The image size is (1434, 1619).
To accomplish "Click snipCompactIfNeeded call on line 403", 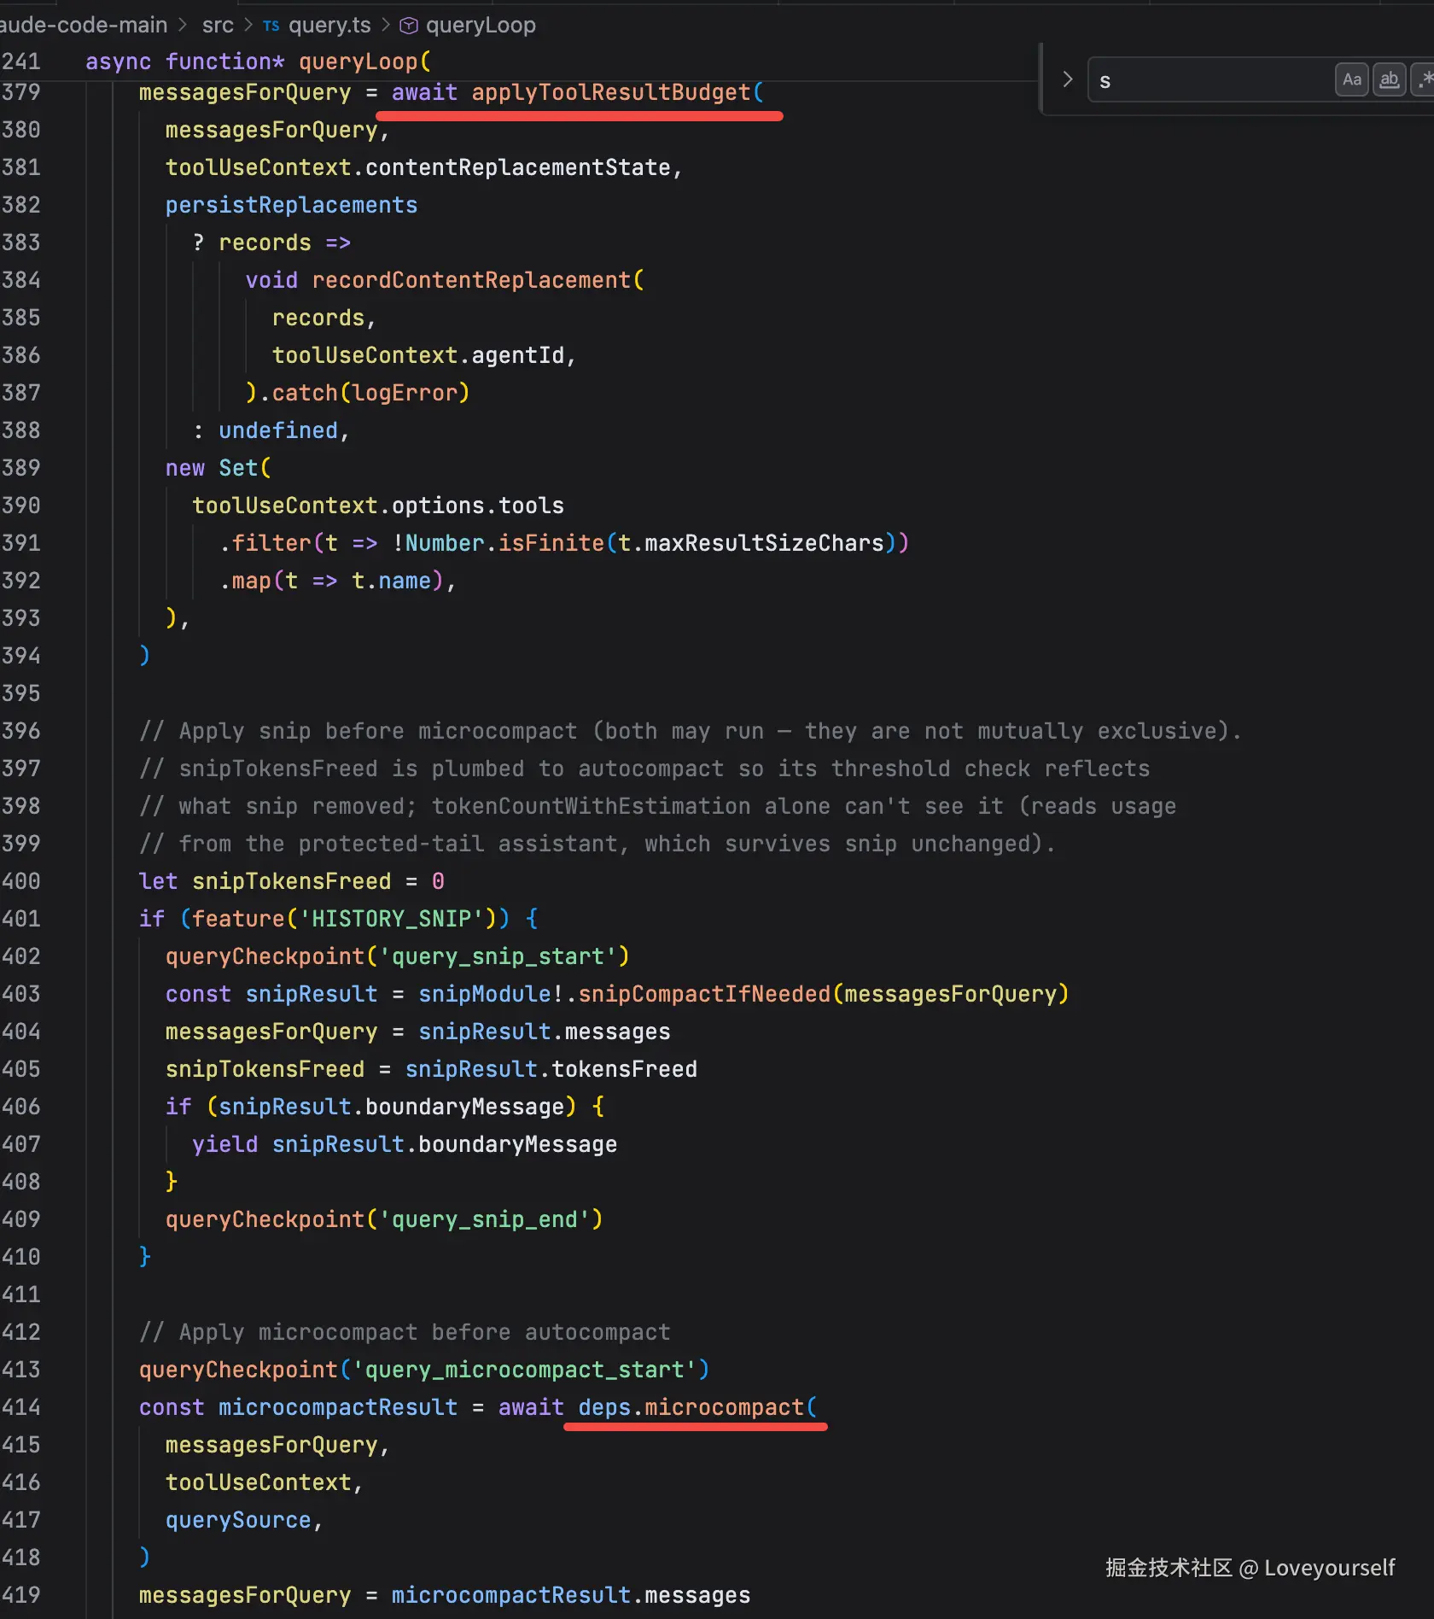I will [704, 994].
